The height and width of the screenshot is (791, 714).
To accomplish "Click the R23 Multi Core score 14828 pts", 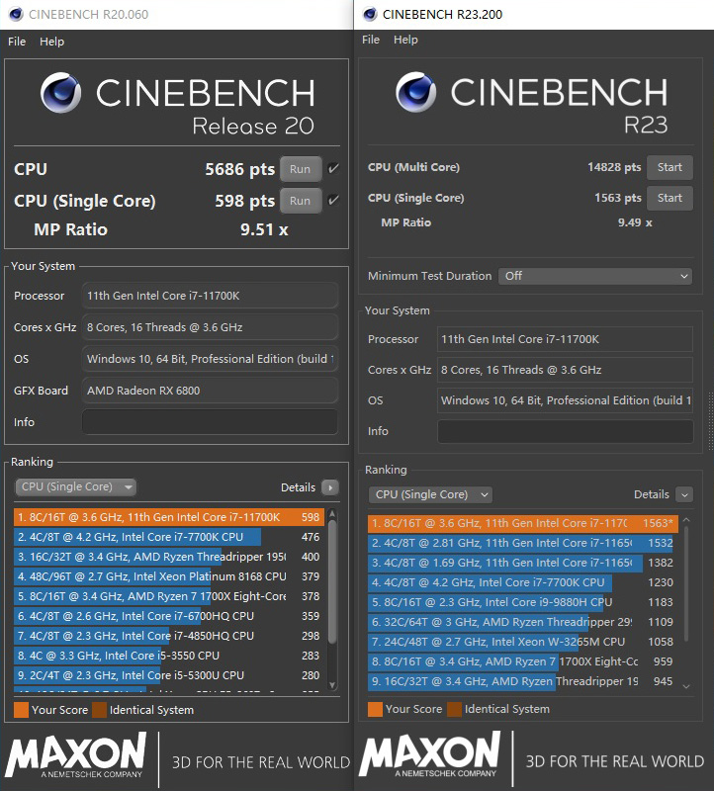I will pyautogui.click(x=614, y=167).
